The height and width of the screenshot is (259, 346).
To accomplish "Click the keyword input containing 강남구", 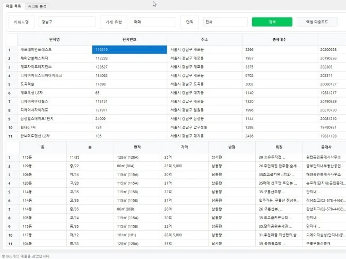I will click(67, 22).
